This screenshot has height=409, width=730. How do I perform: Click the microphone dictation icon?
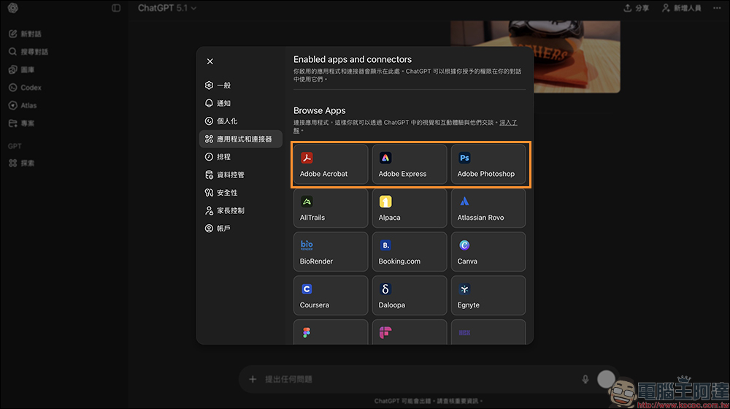585,379
